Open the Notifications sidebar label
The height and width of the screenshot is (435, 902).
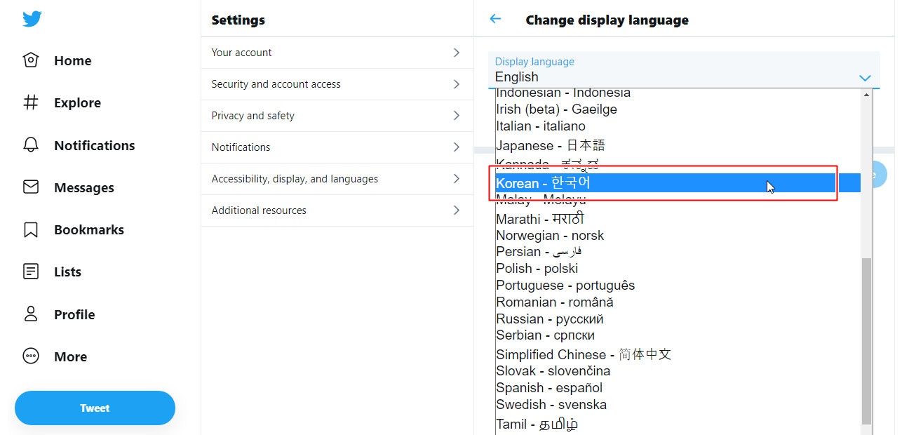(95, 145)
